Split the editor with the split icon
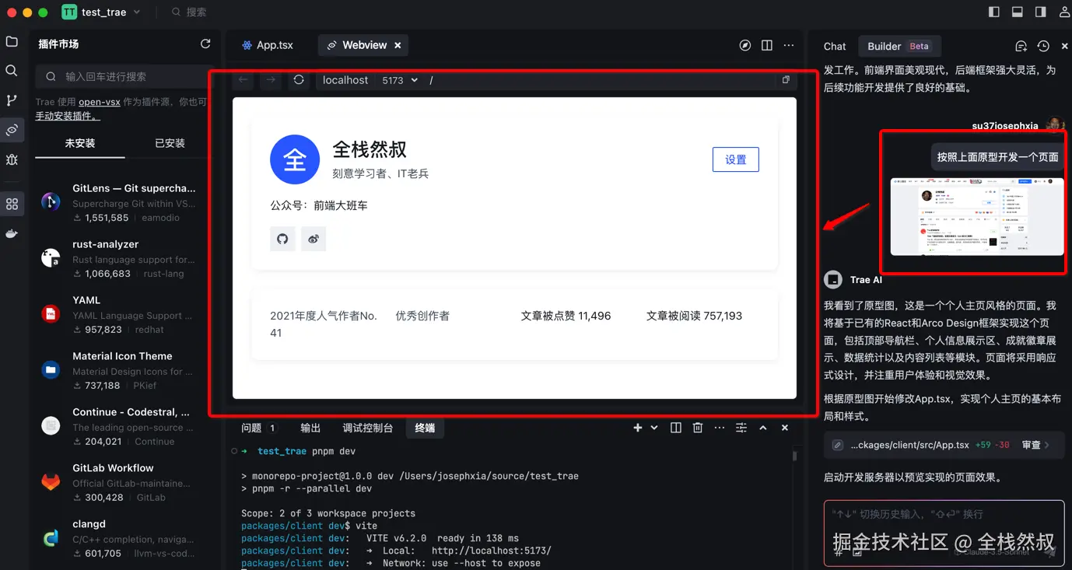This screenshot has height=570, width=1072. (x=767, y=45)
